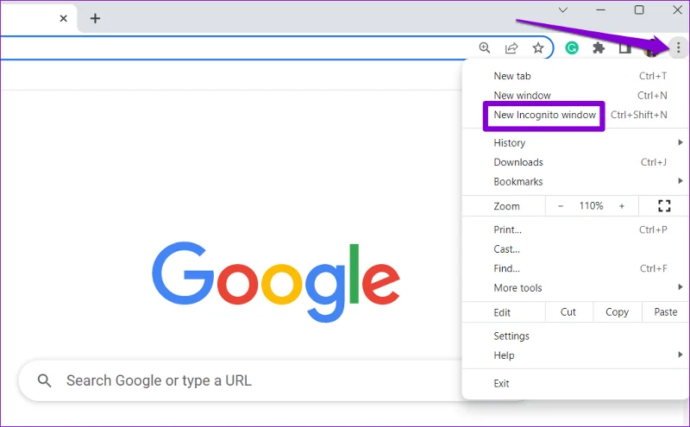The width and height of the screenshot is (690, 427).
Task: Maximize the Chrome window
Action: [x=639, y=9]
